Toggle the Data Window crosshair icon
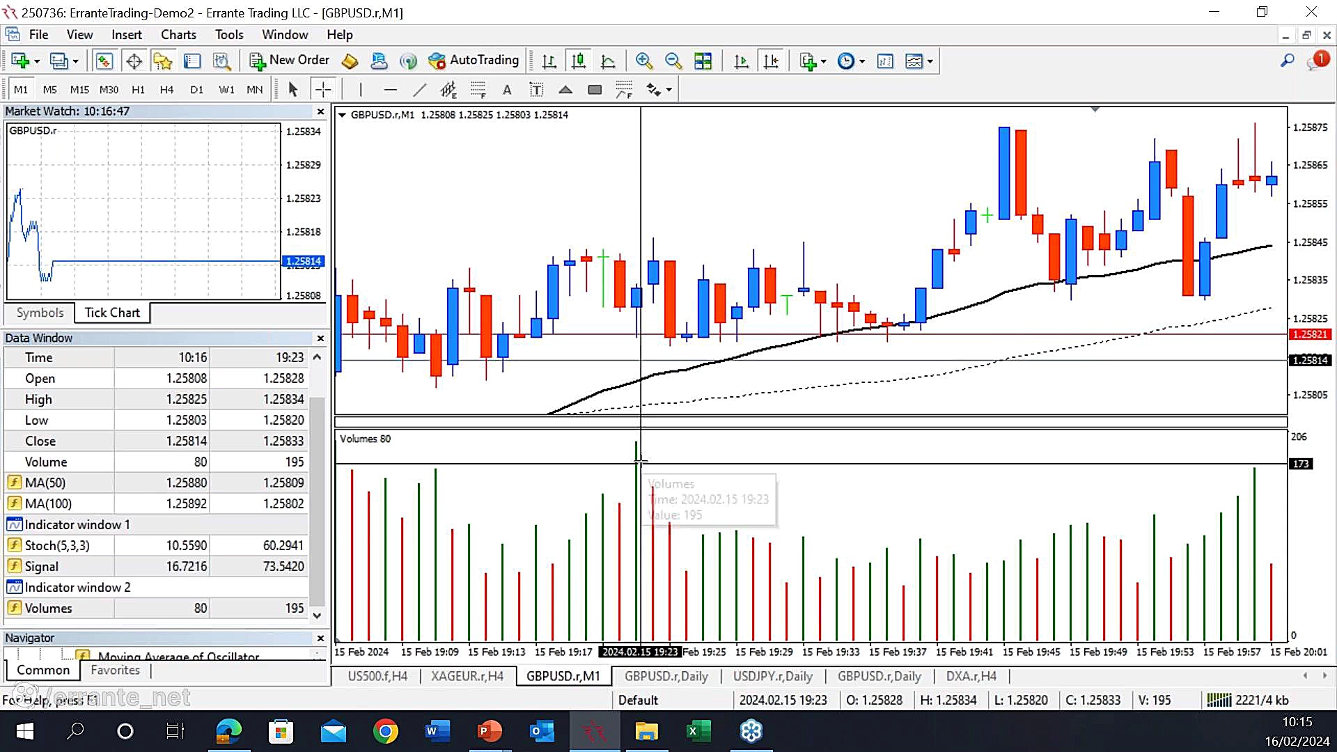Viewport: 1337px width, 752px height. tap(134, 61)
